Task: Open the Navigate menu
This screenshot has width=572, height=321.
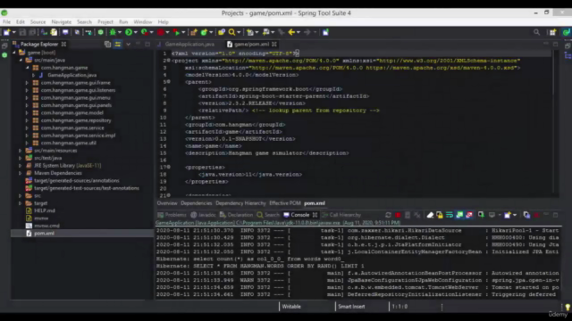Action: [62, 21]
